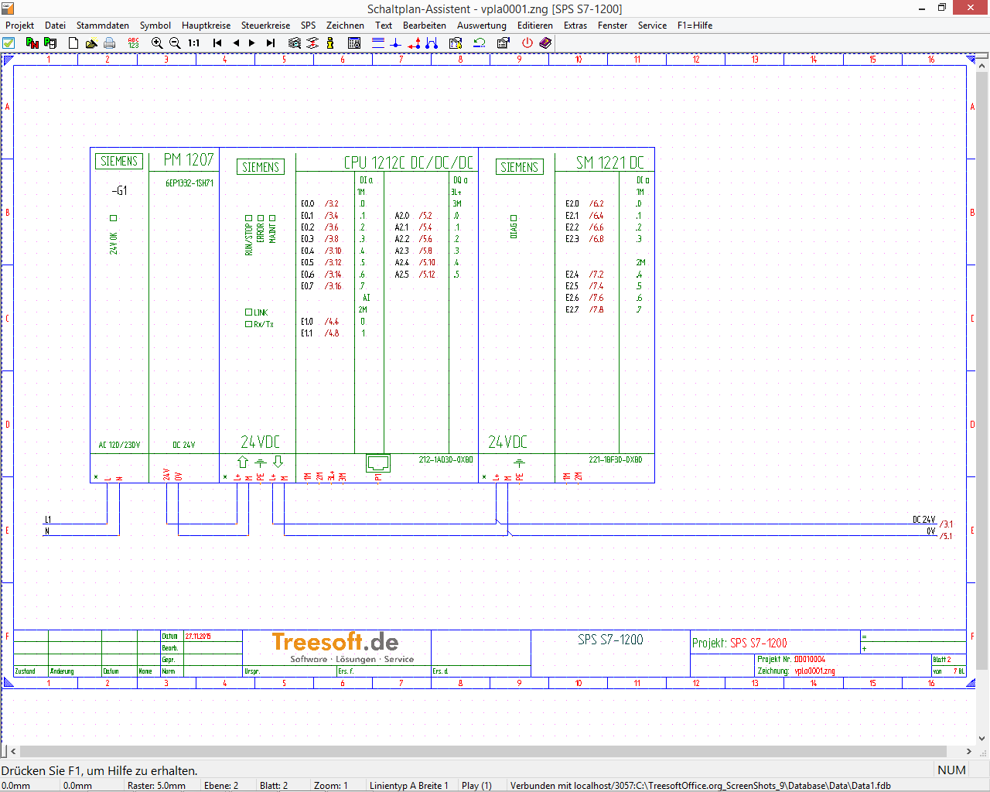The image size is (990, 792).
Task: Create a new blank document icon
Action: click(x=73, y=43)
